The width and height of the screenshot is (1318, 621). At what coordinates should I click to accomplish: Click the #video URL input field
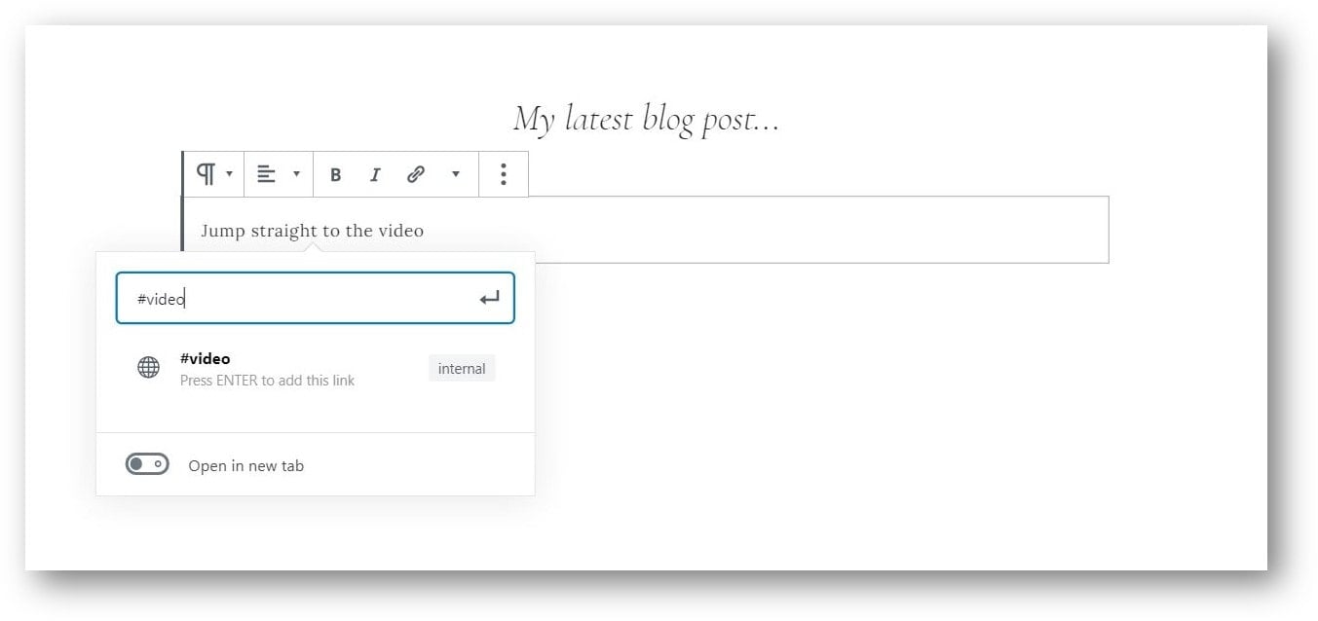(x=315, y=298)
